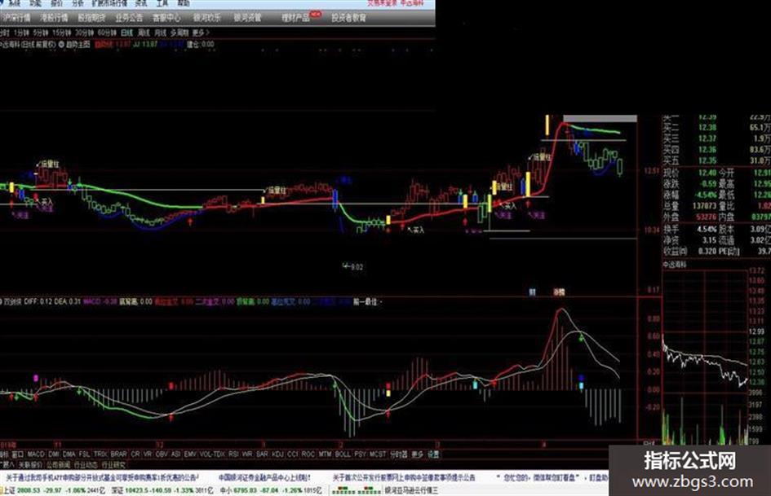Select 60分钟 chart period
771x496 pixels.
click(x=107, y=33)
